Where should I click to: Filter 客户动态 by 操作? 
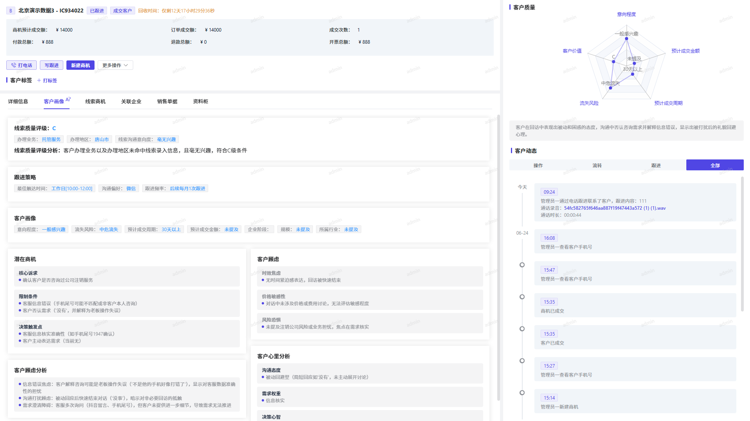538,165
